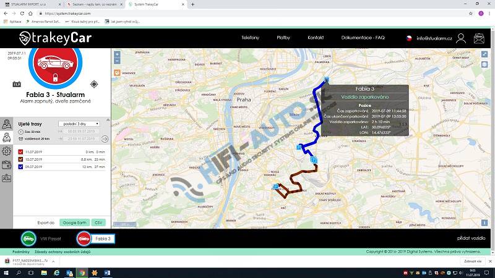Viewport: 495px width, 278px height.
Task: Click parking marker at blue route bend
Action: pos(299,147)
